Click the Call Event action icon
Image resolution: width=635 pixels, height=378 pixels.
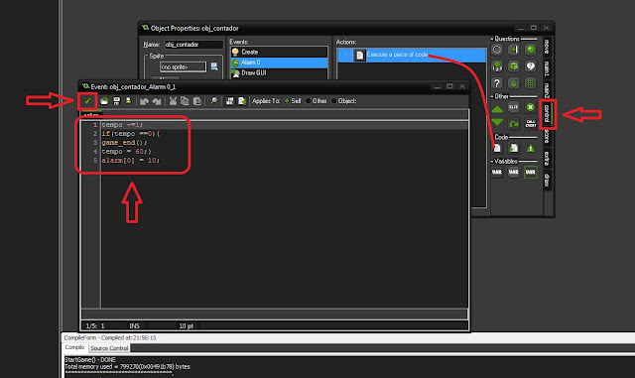pyautogui.click(x=531, y=123)
